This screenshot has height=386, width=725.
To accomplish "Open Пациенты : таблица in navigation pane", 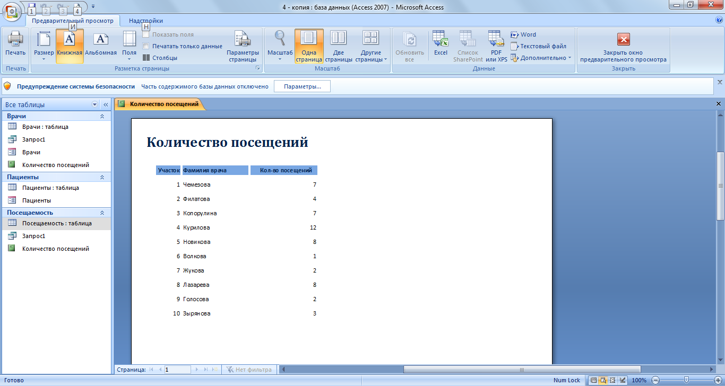I will tap(50, 188).
